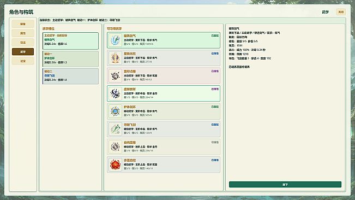Click the blue ring 护体剑环 skill icon
Viewport: 355px width, 200px height.
[x=115, y=111]
